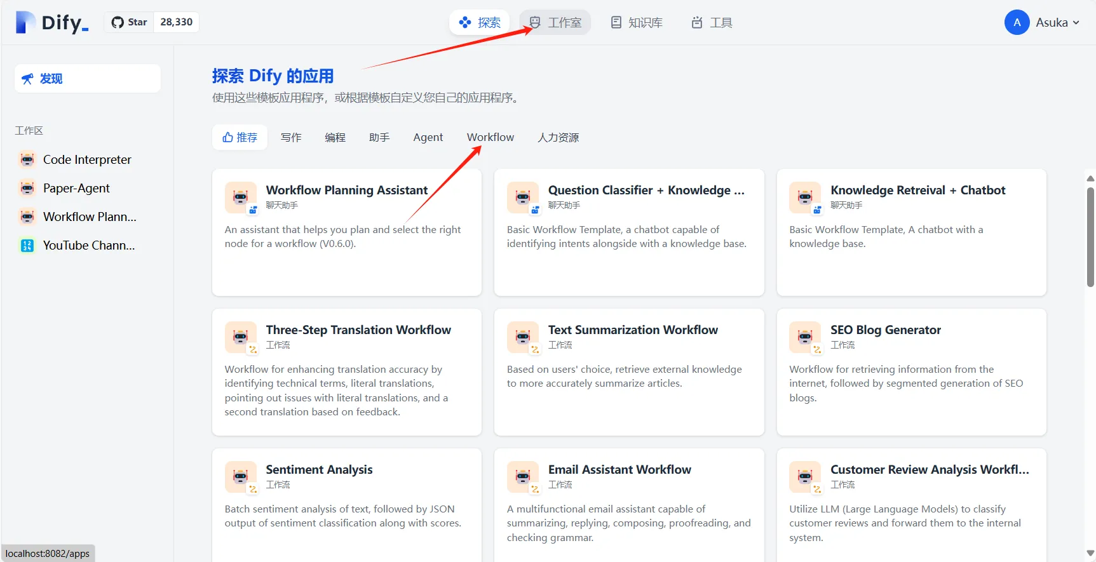Screen dimensions: 1096x562
Task: Click the page scrollbar thumb
Action: point(1090,237)
